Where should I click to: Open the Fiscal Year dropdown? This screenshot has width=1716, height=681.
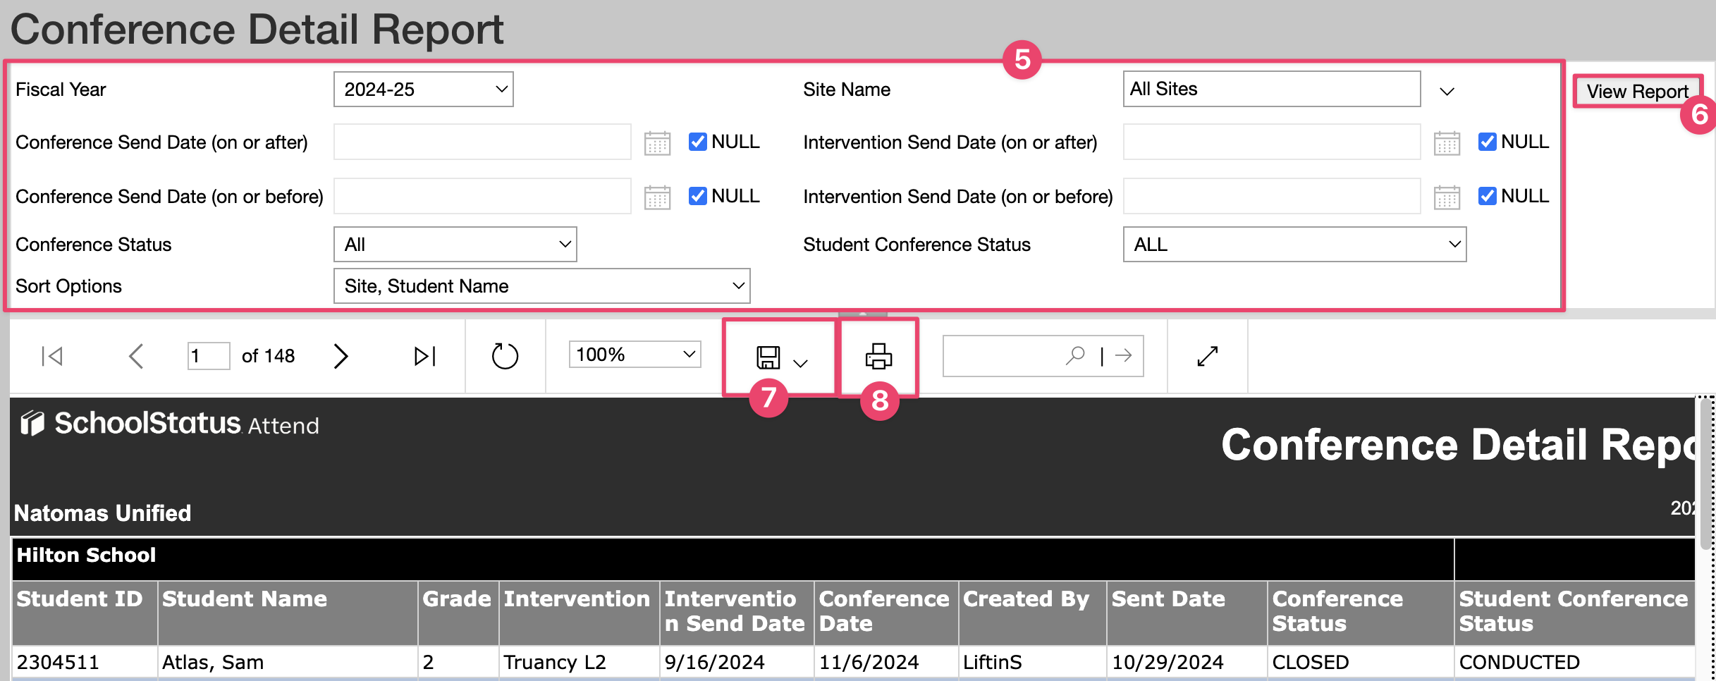tap(423, 90)
